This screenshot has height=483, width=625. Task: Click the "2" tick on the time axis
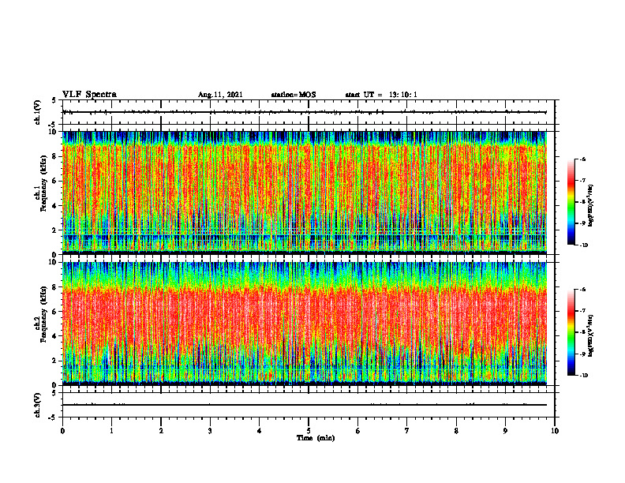pyautogui.click(x=161, y=431)
